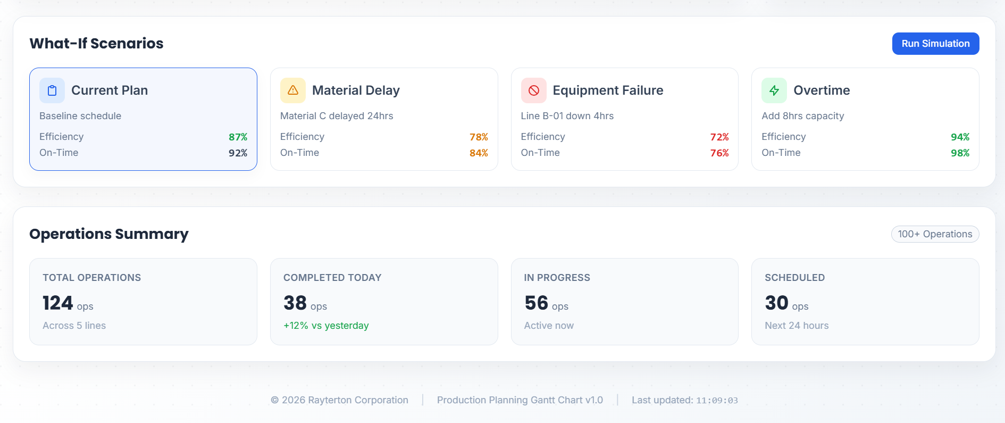Select the Current Plan scenario card

tap(143, 119)
